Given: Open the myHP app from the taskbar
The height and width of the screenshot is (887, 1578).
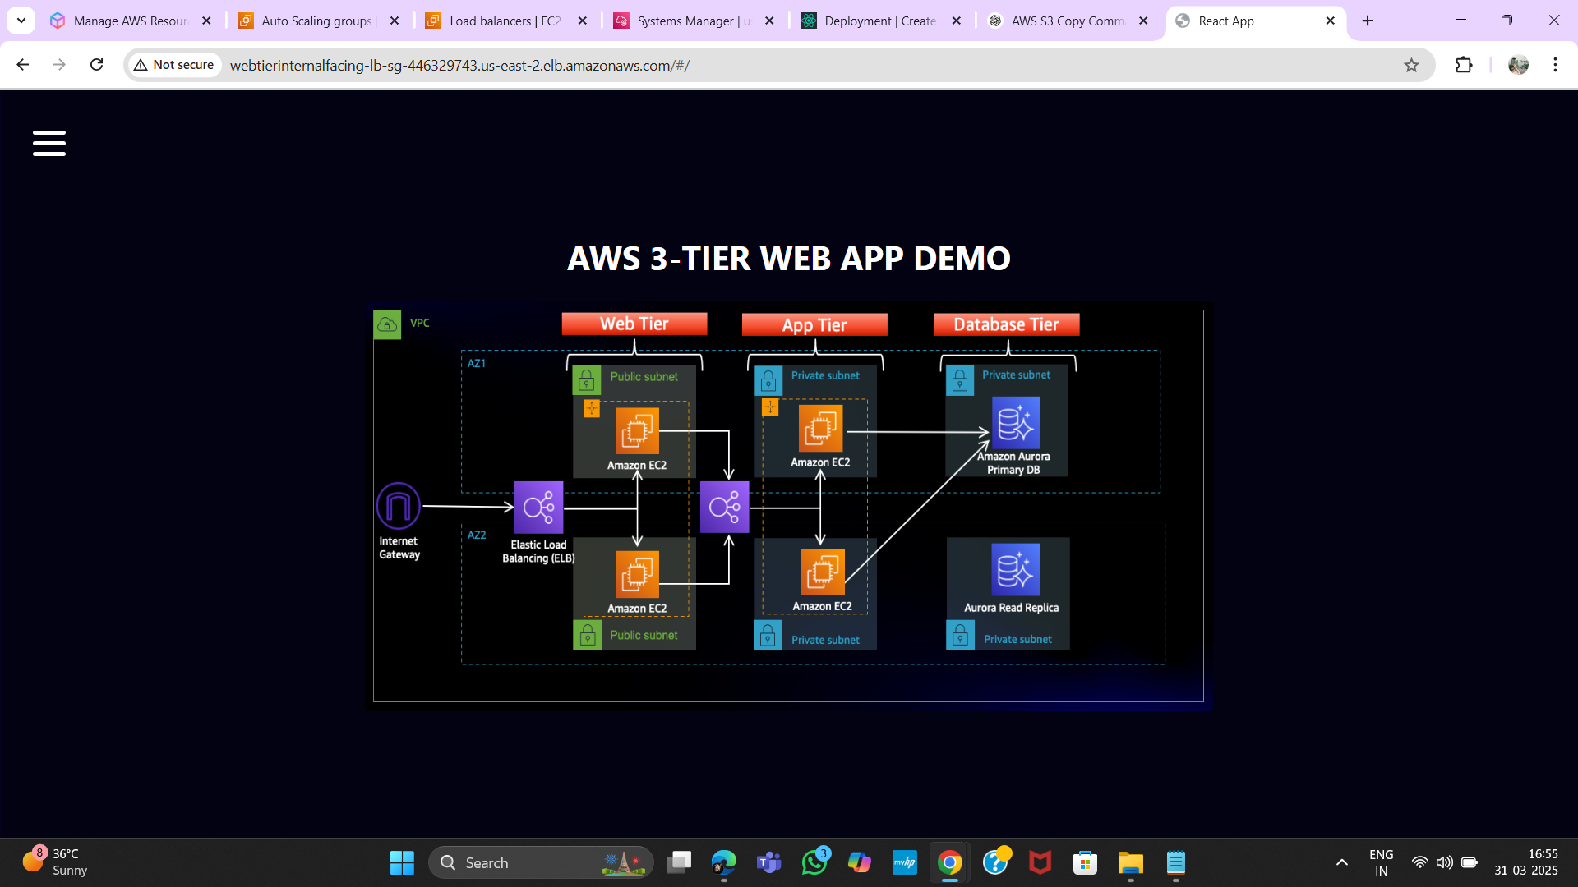Looking at the screenshot, I should pyautogui.click(x=905, y=862).
